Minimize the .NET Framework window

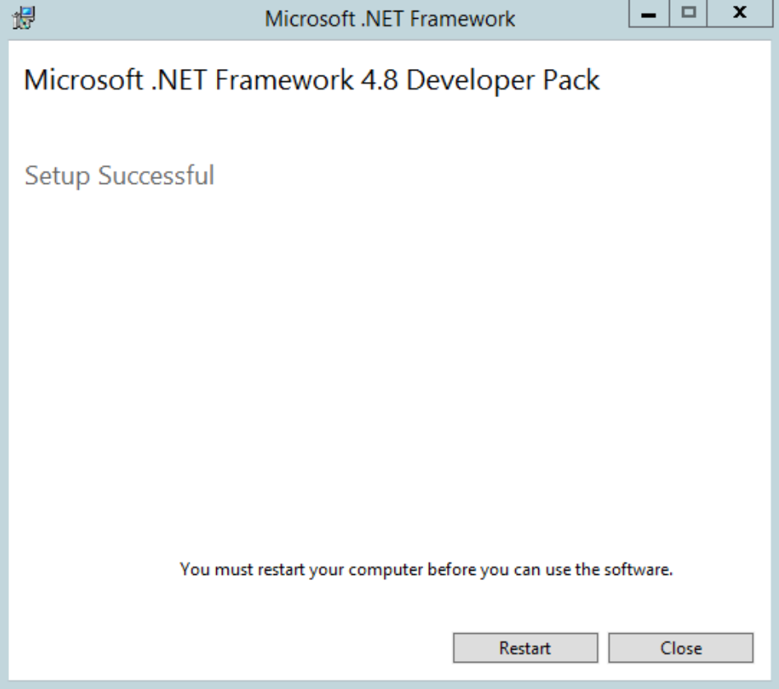(x=649, y=13)
